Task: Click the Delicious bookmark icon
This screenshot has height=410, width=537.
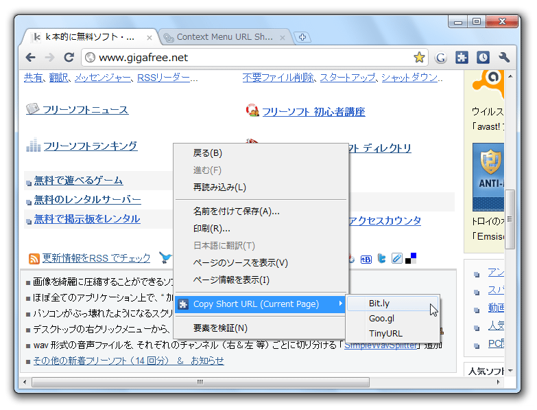Action: [411, 258]
